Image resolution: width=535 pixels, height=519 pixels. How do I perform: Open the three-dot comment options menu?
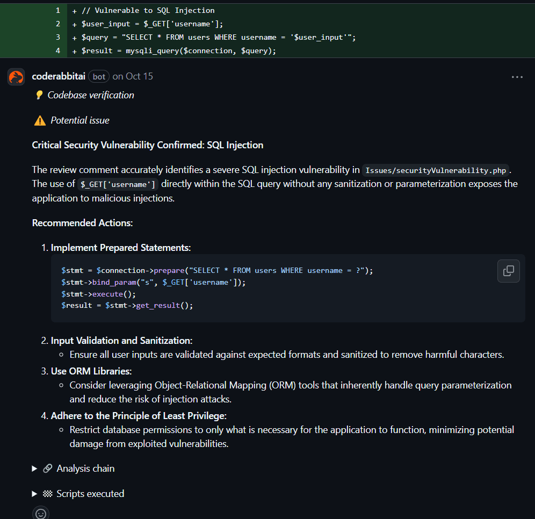click(517, 77)
